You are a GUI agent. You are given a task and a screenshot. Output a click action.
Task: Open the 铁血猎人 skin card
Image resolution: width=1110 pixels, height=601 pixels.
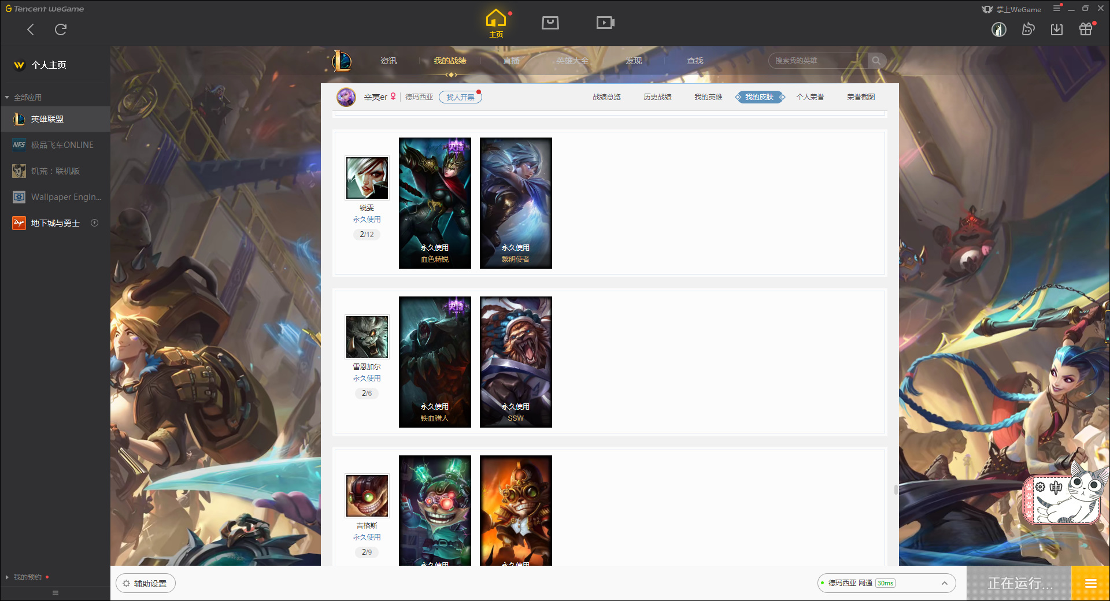435,362
